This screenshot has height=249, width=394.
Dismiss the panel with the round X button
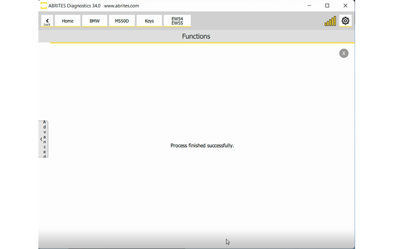click(344, 53)
